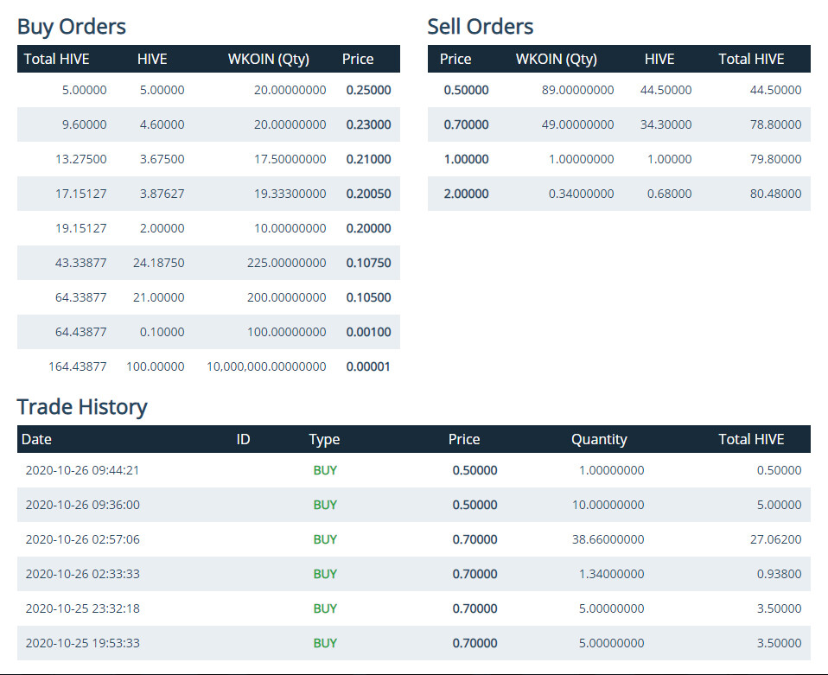
Task: Select the 0.23000 buy order price
Action: point(368,124)
